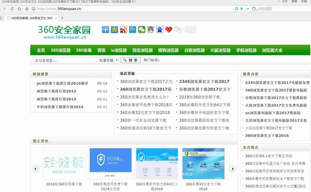Open 百度浏览器官方下载电脑版2017 link

click(276, 120)
